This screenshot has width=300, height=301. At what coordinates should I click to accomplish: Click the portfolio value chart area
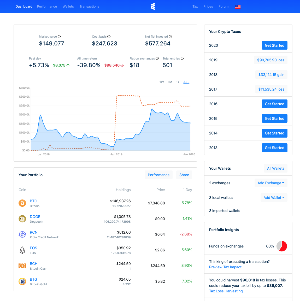pos(110,119)
